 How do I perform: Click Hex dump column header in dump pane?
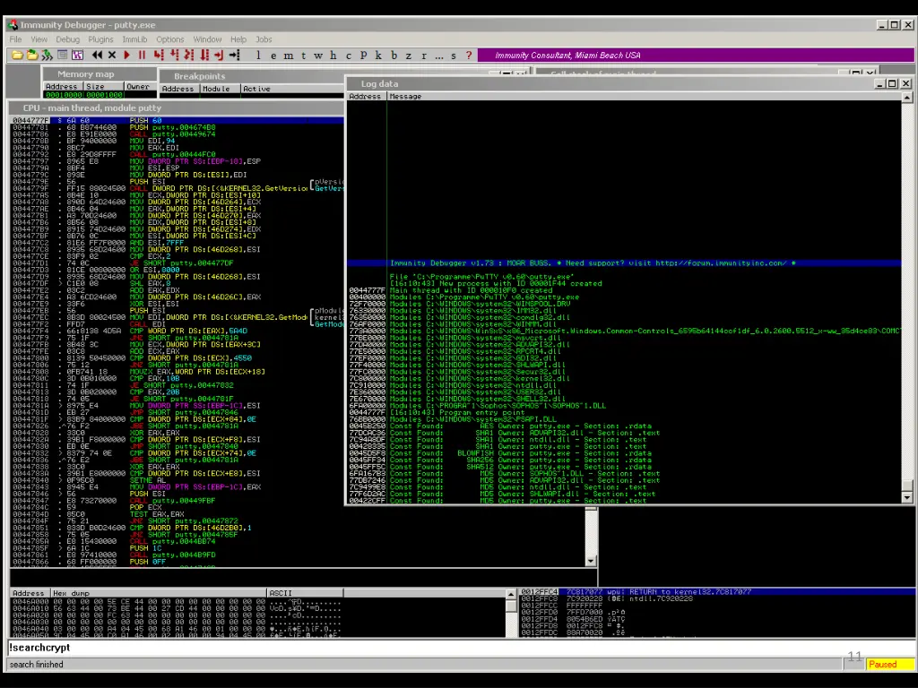coord(159,593)
